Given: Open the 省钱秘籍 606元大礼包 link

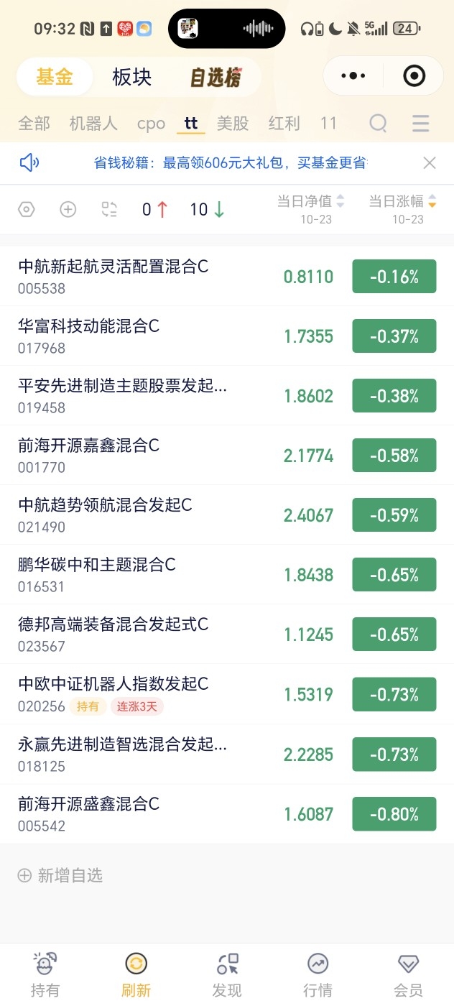Looking at the screenshot, I should (x=231, y=163).
